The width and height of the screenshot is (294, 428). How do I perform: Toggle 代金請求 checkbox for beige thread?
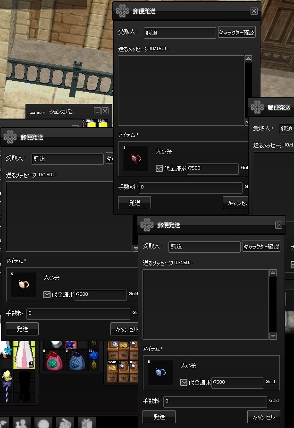47,294
